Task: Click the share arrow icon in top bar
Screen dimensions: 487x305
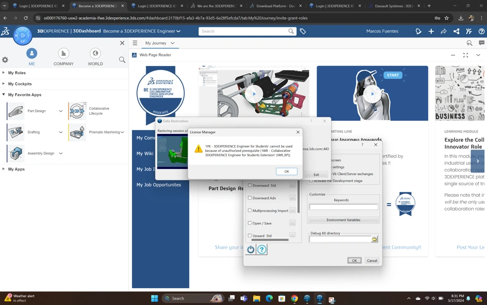Action: point(443,31)
